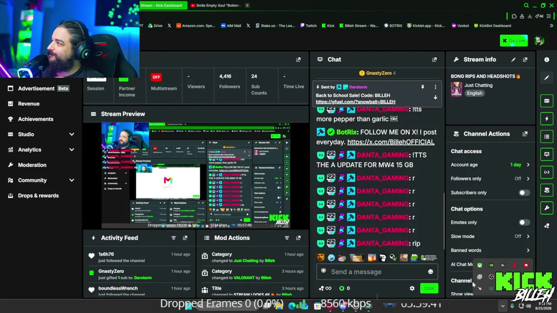Pop out the Mod Actions panel
Viewport: 557px width, 313px height.
298,238
